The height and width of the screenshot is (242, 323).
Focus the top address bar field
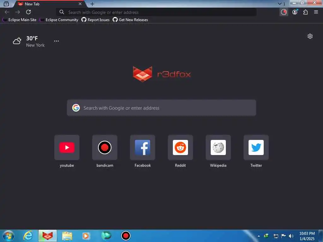click(156, 12)
